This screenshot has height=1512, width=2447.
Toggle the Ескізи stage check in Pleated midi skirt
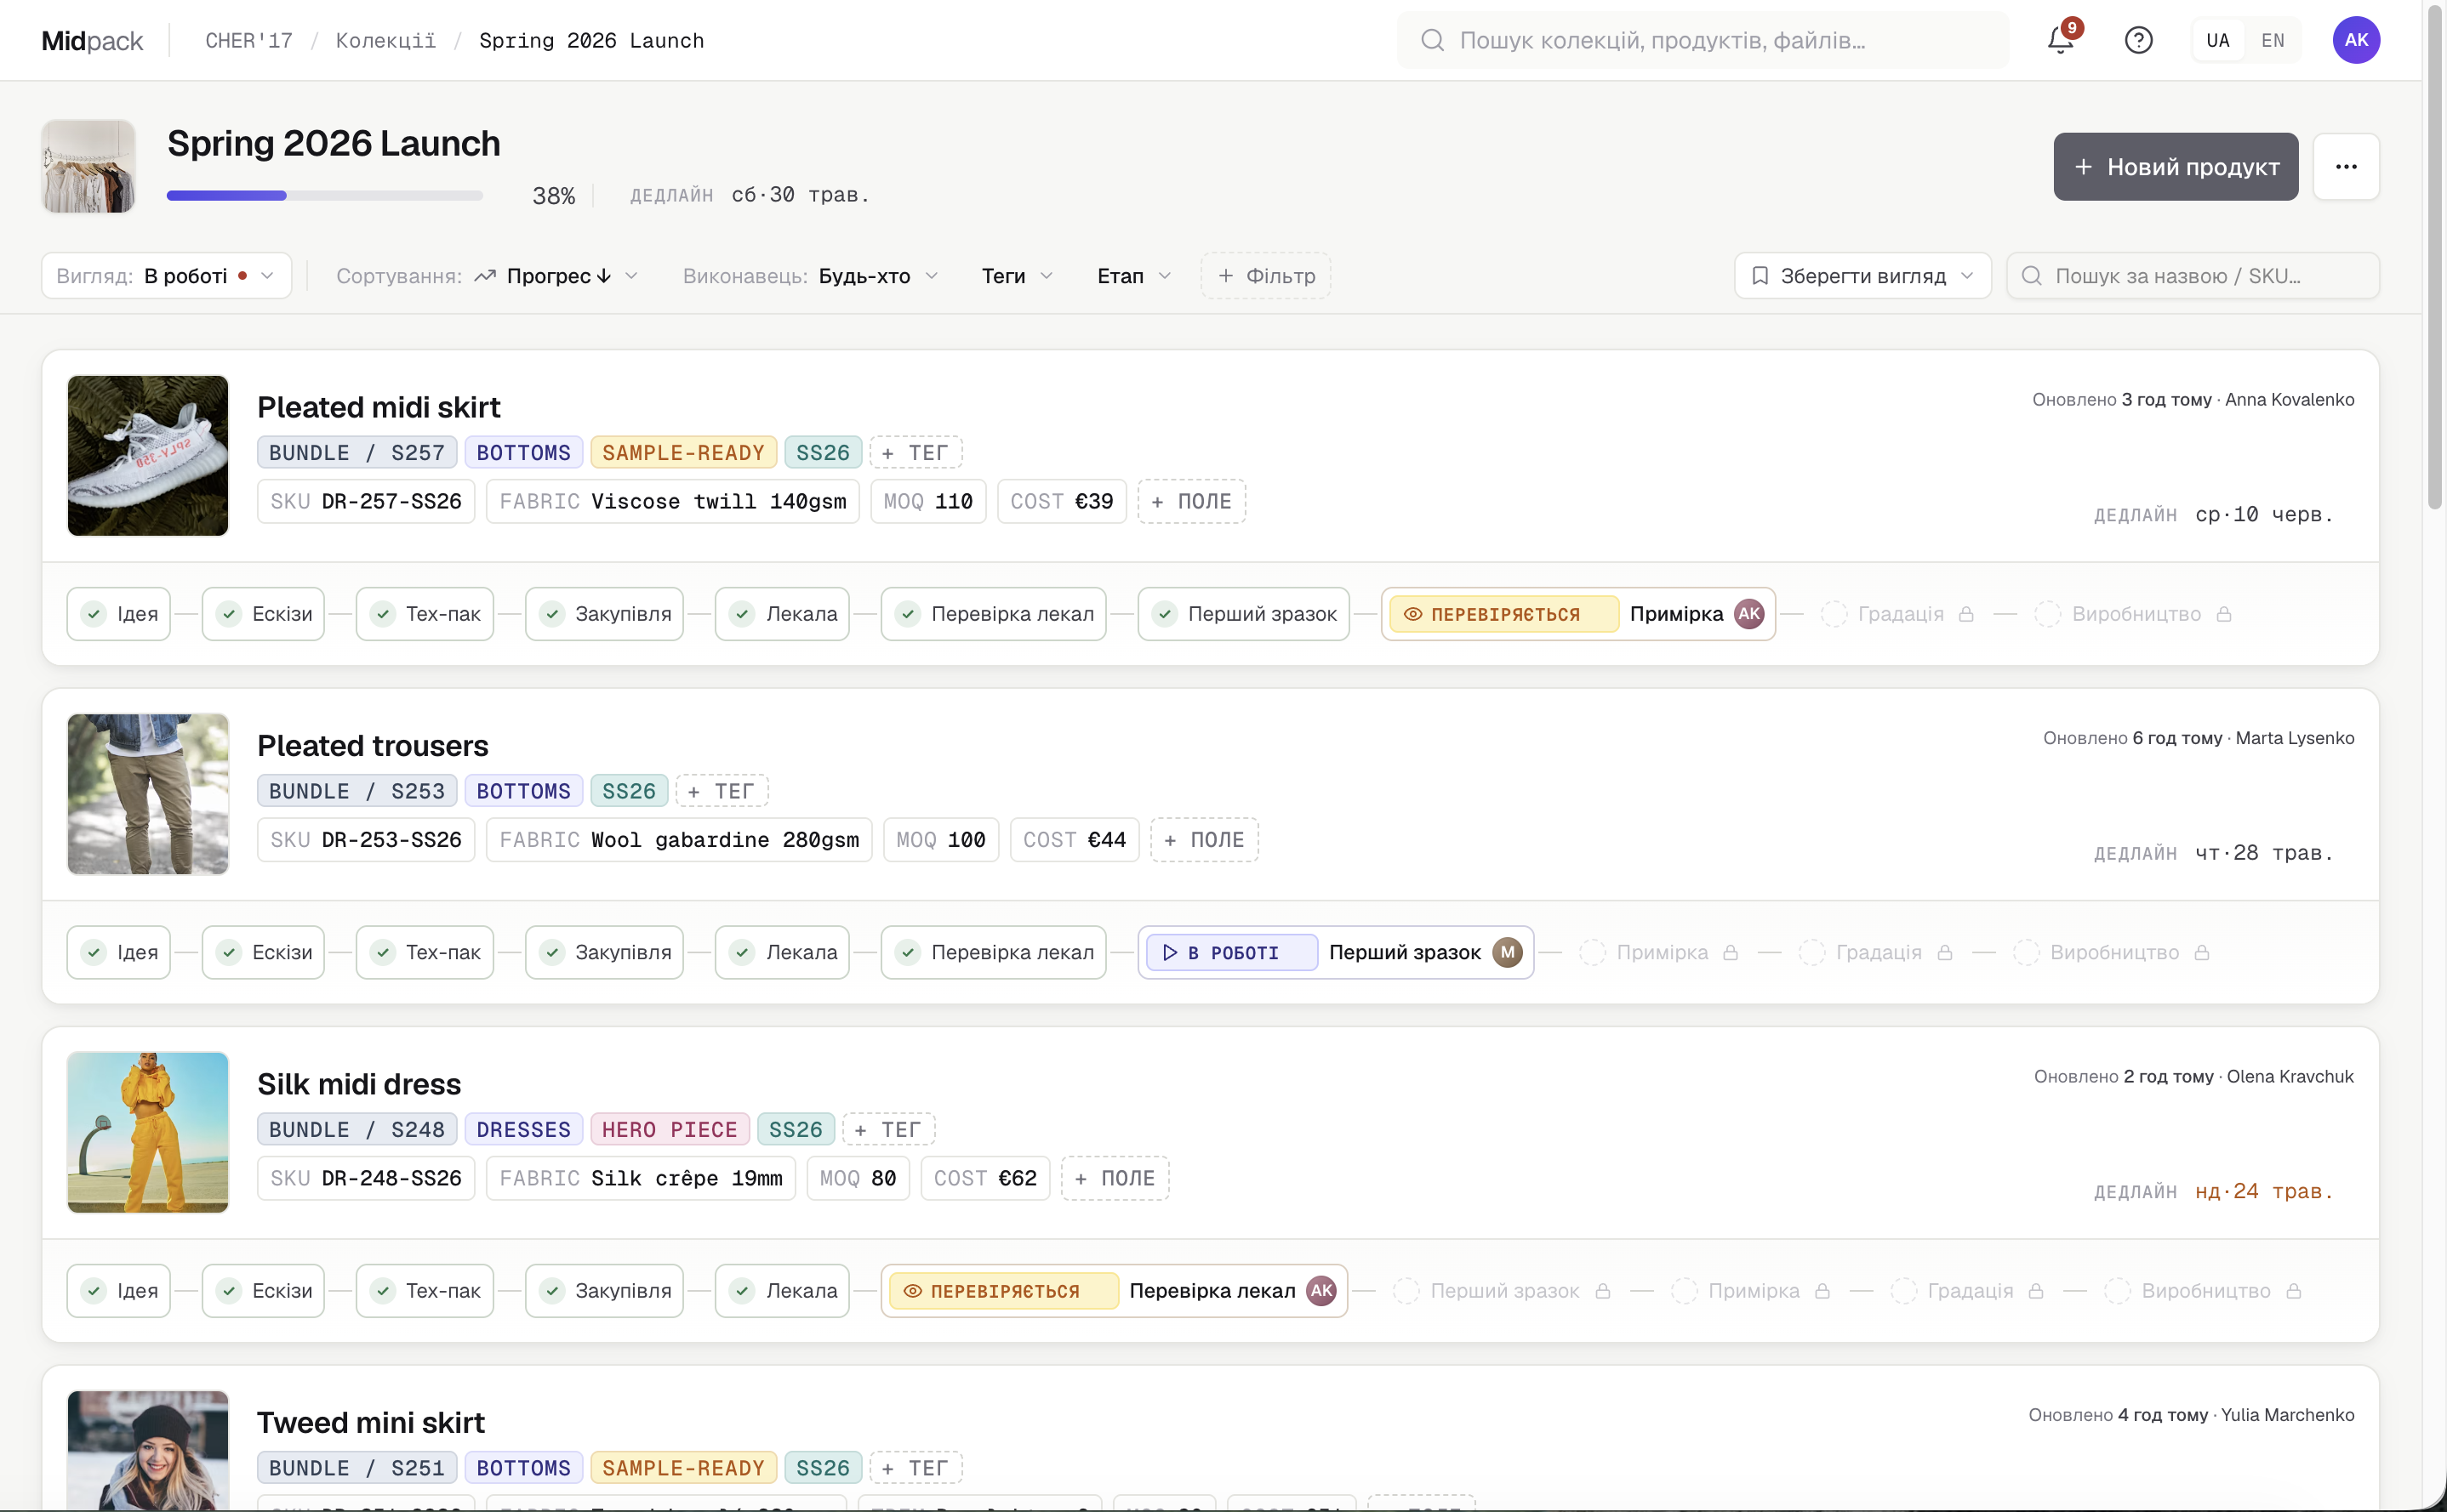[x=229, y=614]
